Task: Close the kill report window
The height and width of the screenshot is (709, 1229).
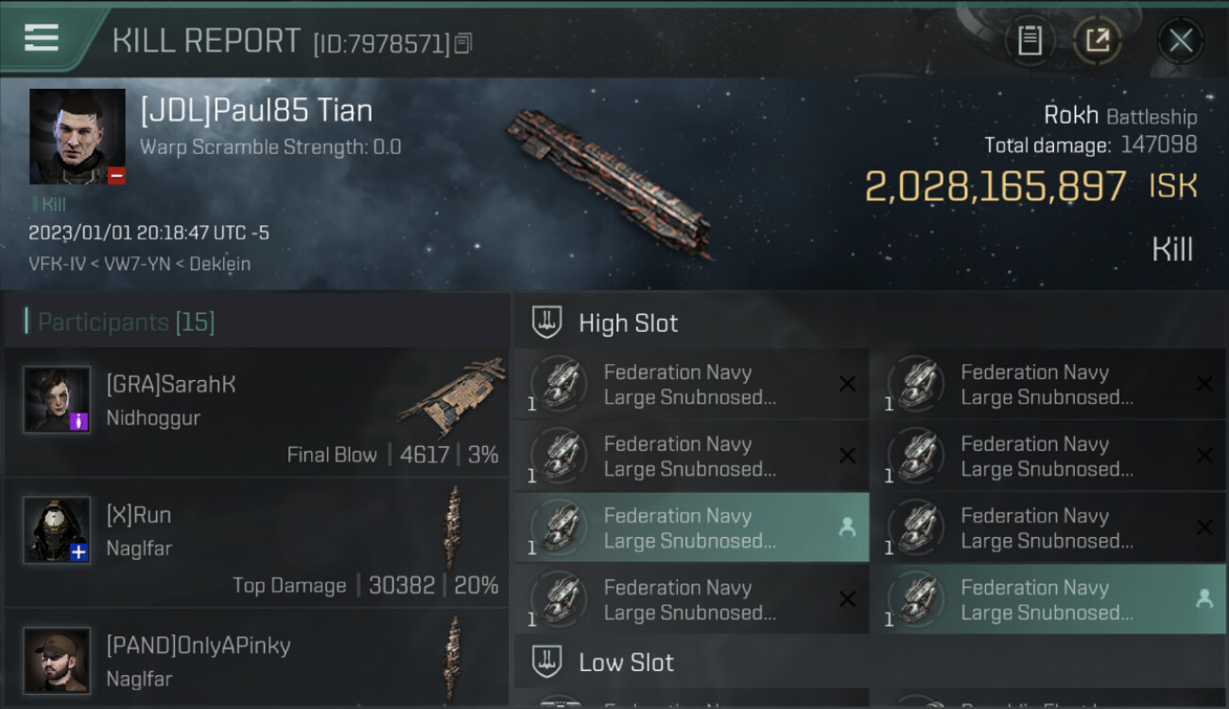Action: tap(1180, 41)
